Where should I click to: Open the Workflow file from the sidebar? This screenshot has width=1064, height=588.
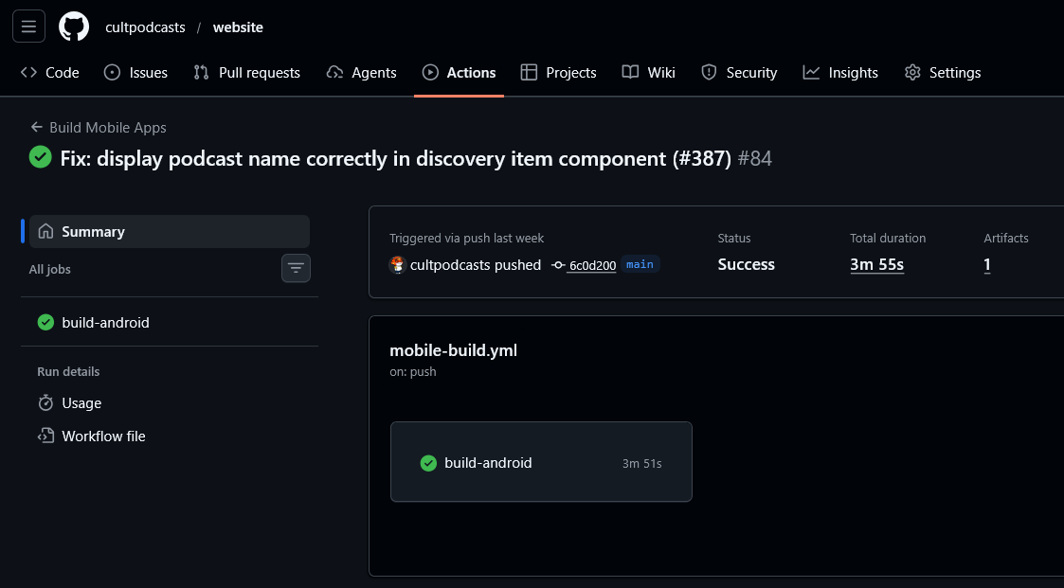click(x=102, y=436)
